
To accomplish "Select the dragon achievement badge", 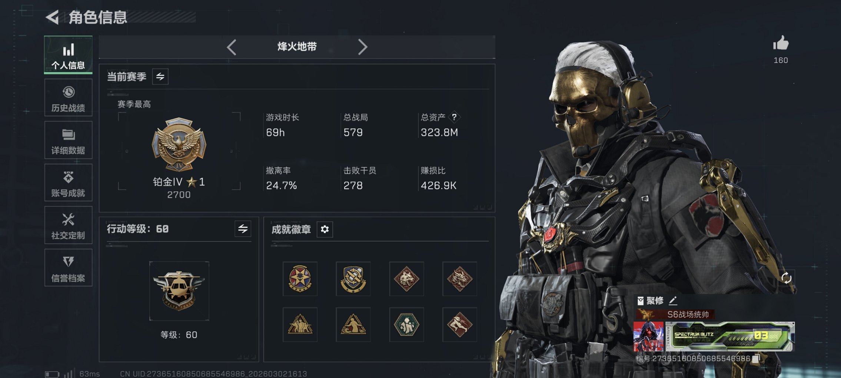I will click(459, 279).
